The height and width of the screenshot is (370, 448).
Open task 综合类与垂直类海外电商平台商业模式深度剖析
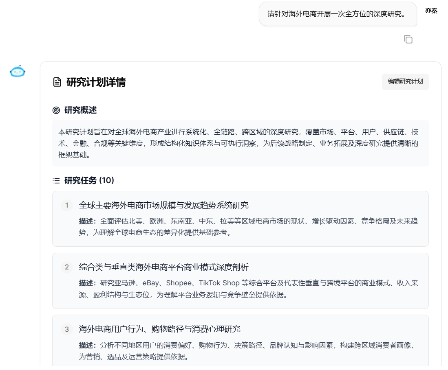(163, 267)
